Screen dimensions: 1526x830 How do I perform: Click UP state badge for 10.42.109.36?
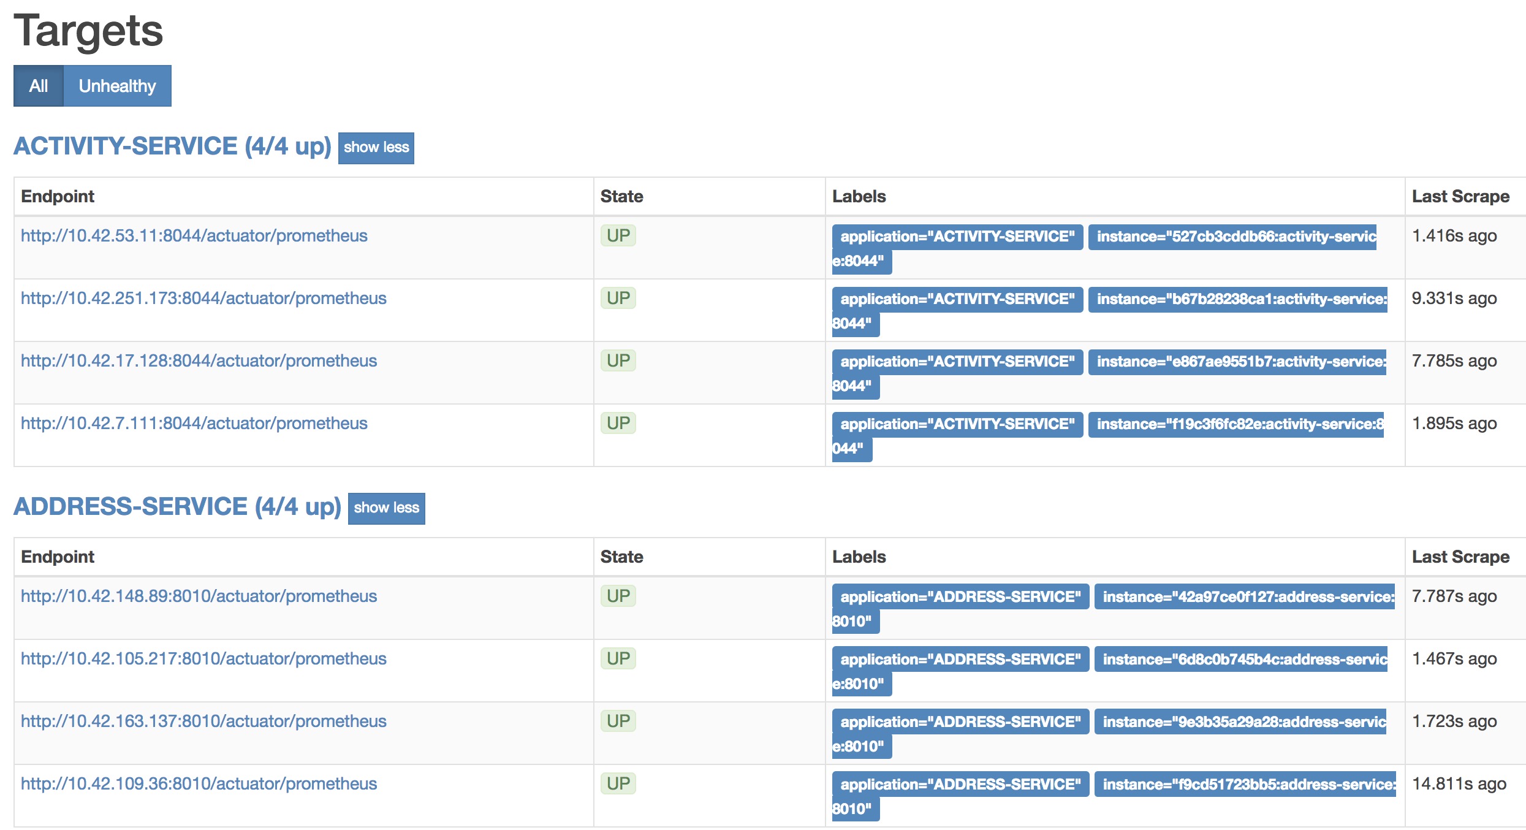(618, 783)
